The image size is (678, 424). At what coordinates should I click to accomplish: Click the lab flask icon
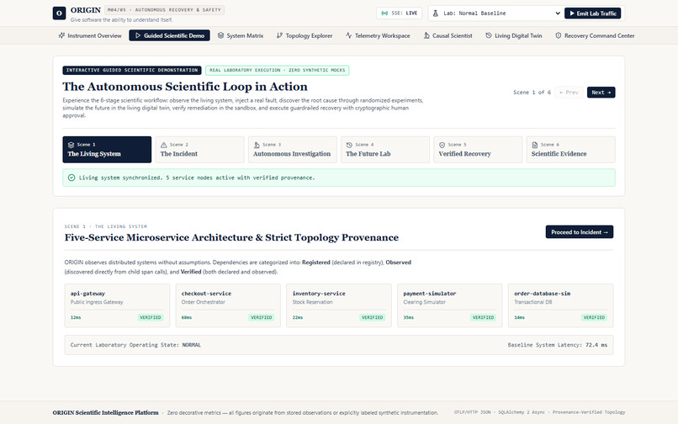point(436,13)
